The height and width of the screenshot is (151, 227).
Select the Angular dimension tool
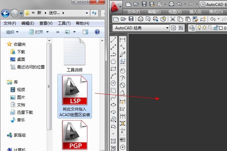(123, 92)
